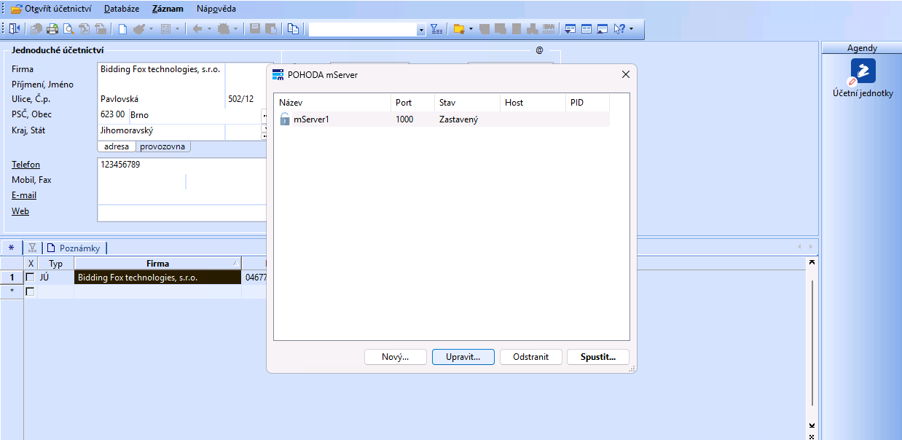Open the Účetní jednotky agenda icon
Image resolution: width=902 pixels, height=440 pixels.
(863, 71)
